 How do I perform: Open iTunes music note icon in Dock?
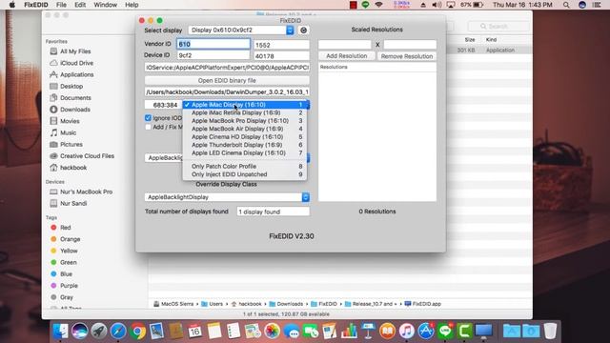[407, 332]
